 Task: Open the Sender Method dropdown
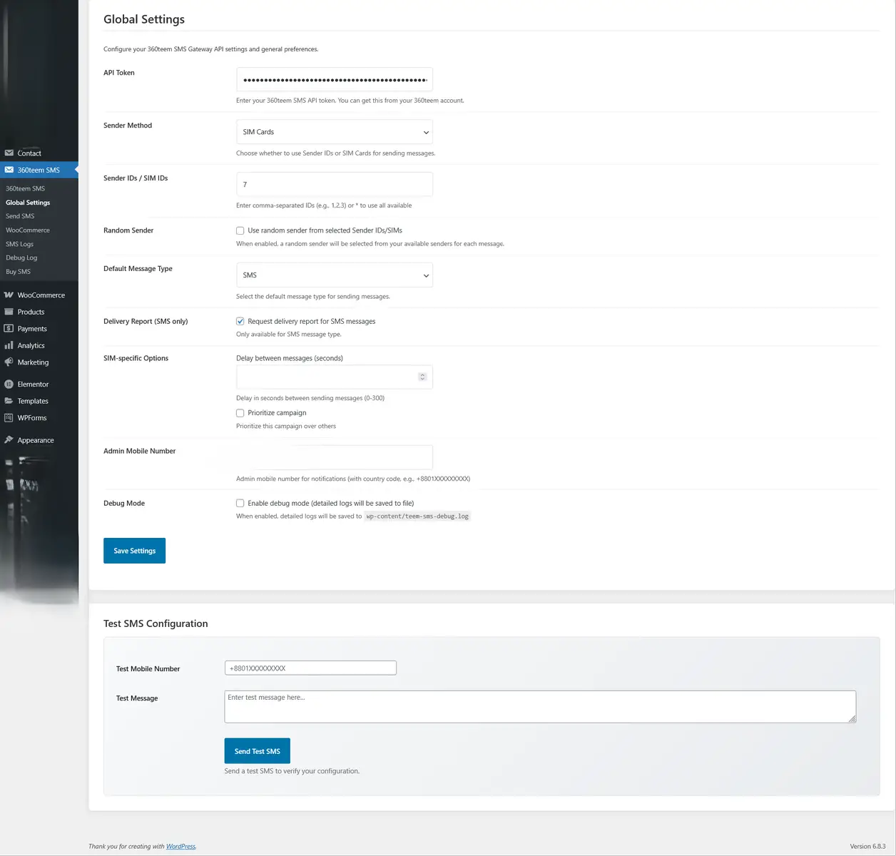pos(334,132)
